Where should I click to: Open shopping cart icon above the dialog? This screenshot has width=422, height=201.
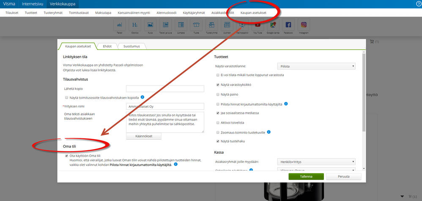(372, 42)
